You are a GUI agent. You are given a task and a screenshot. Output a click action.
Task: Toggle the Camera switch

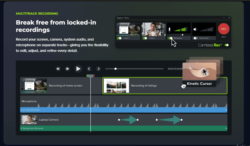click(145, 38)
